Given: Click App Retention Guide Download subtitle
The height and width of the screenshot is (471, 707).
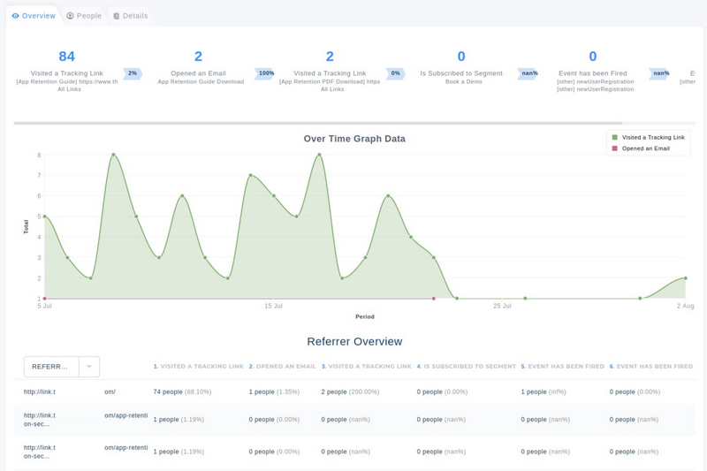Looking at the screenshot, I should click(x=201, y=82).
